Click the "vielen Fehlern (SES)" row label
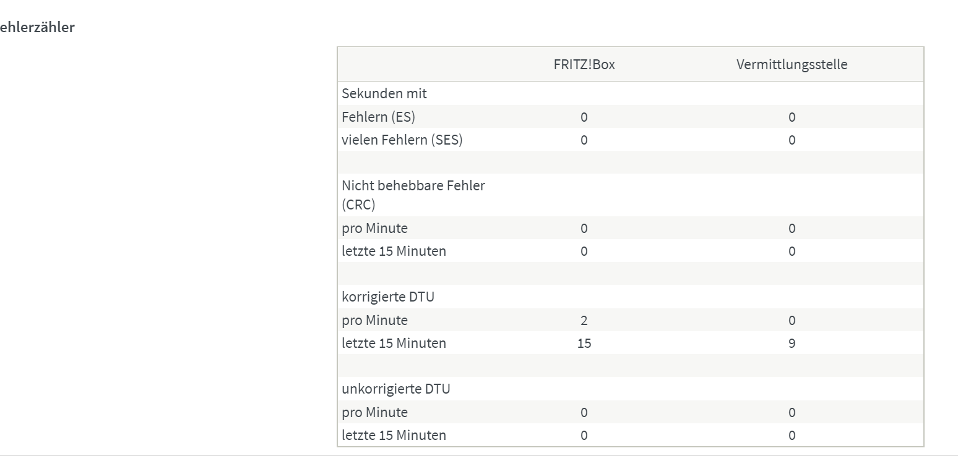Viewport: 958px width, 456px height. (x=402, y=140)
